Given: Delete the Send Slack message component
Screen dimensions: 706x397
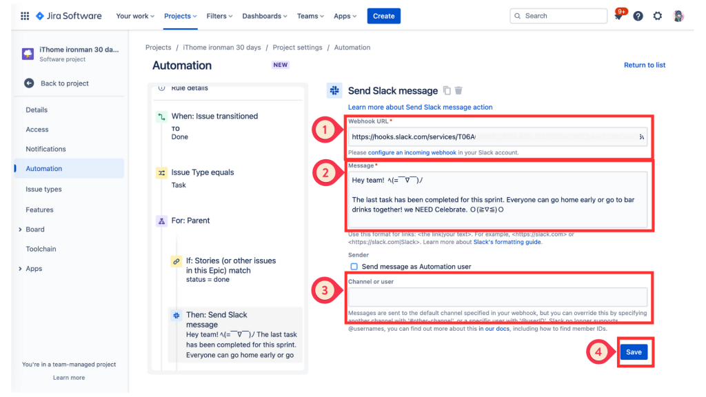Looking at the screenshot, I should (458, 90).
